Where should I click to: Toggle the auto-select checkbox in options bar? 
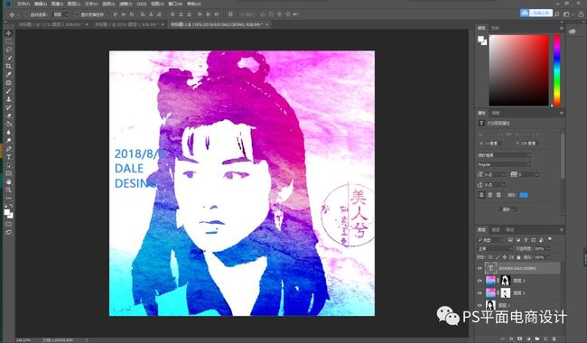(26, 14)
